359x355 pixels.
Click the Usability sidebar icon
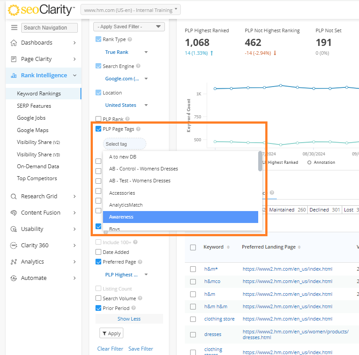tap(13, 229)
